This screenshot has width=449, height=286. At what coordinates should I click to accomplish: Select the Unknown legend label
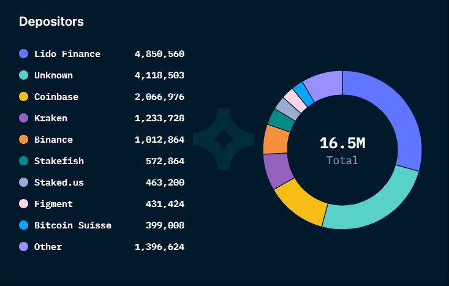[x=53, y=75]
